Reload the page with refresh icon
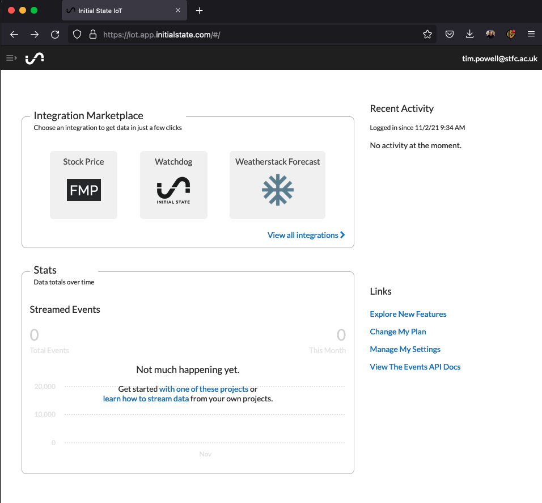542x503 pixels. (55, 34)
